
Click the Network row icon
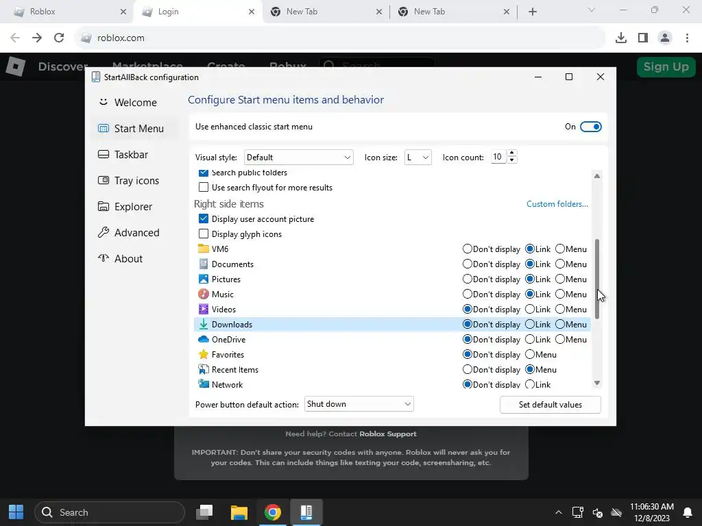pos(203,384)
